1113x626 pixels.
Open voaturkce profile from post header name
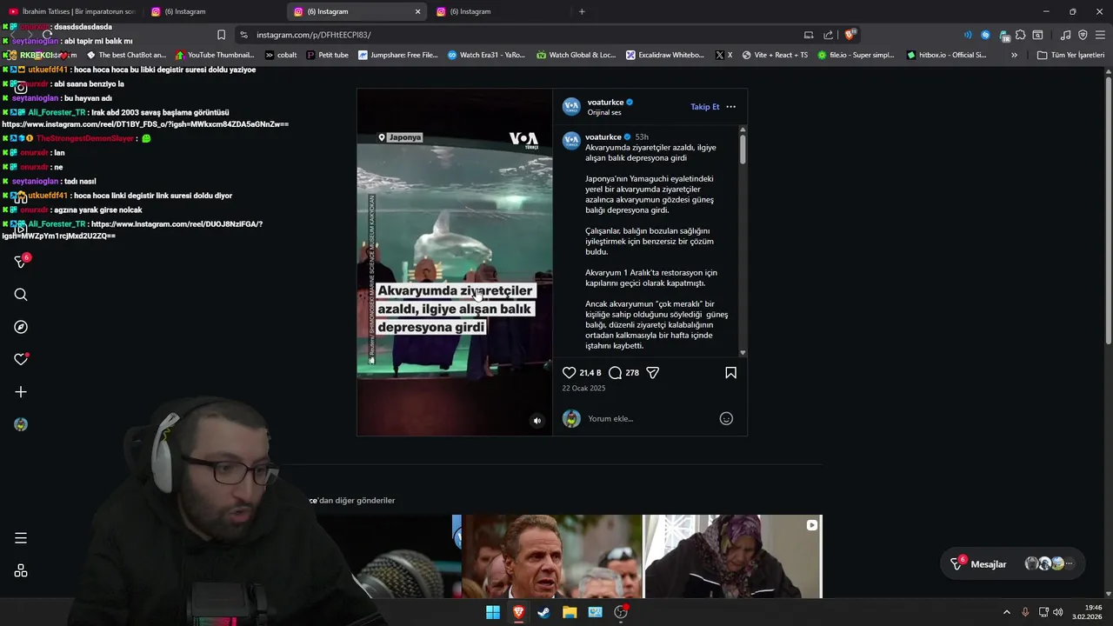pyautogui.click(x=605, y=102)
